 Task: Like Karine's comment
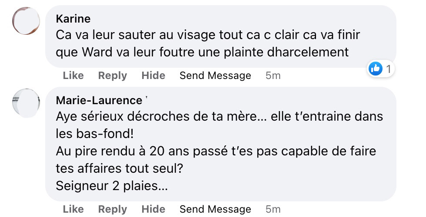73,76
